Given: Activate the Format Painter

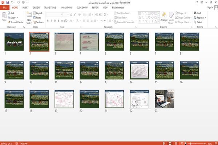Looking at the screenshot, I should [16, 22].
